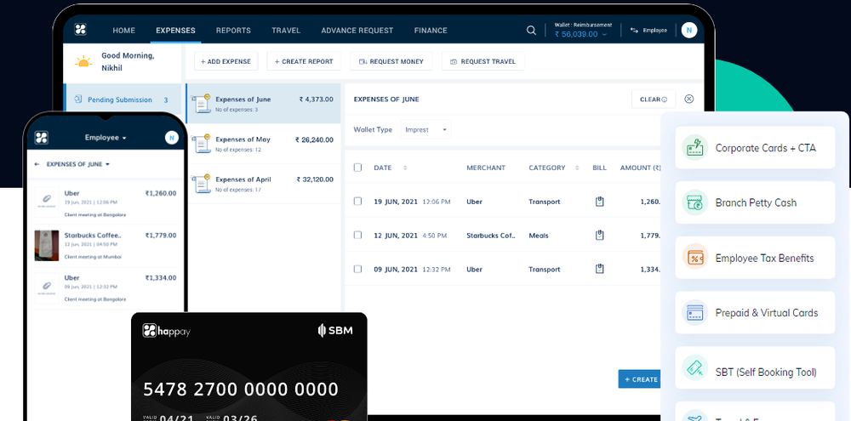Click the Pending Submission document icon
This screenshot has height=421, width=851.
pyautogui.click(x=78, y=100)
